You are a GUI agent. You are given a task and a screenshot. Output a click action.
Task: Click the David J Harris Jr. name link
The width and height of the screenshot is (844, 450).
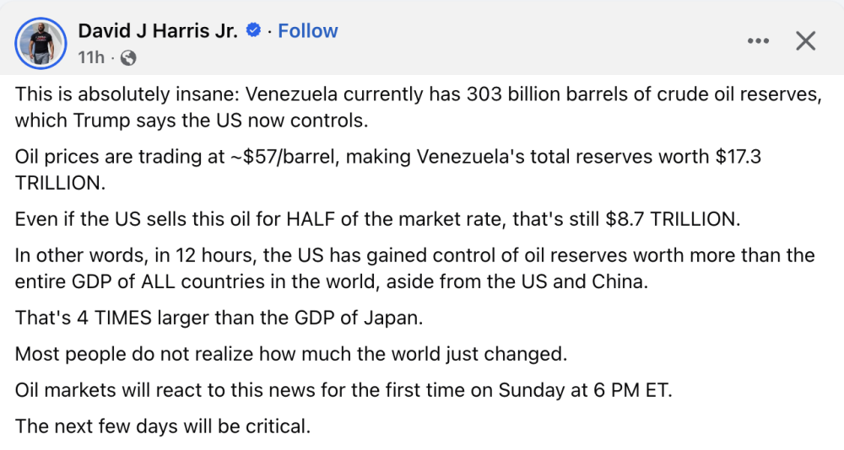pyautogui.click(x=159, y=31)
